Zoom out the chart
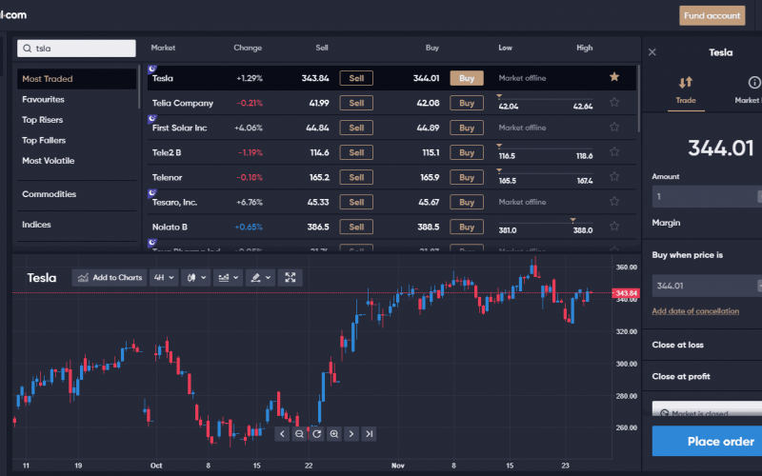The width and height of the screenshot is (762, 476). [299, 434]
